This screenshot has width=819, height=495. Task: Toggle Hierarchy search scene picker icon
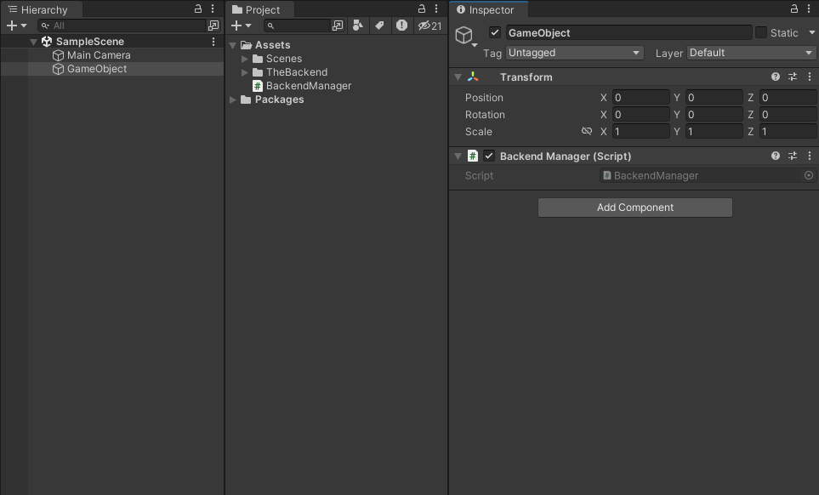(x=213, y=26)
